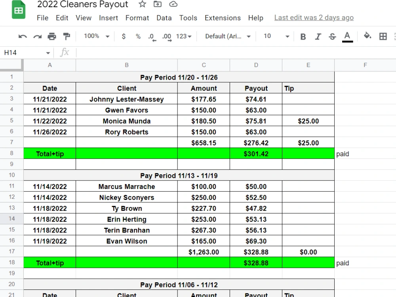396x297 pixels.
Task: Format as percent
Action: (138, 36)
